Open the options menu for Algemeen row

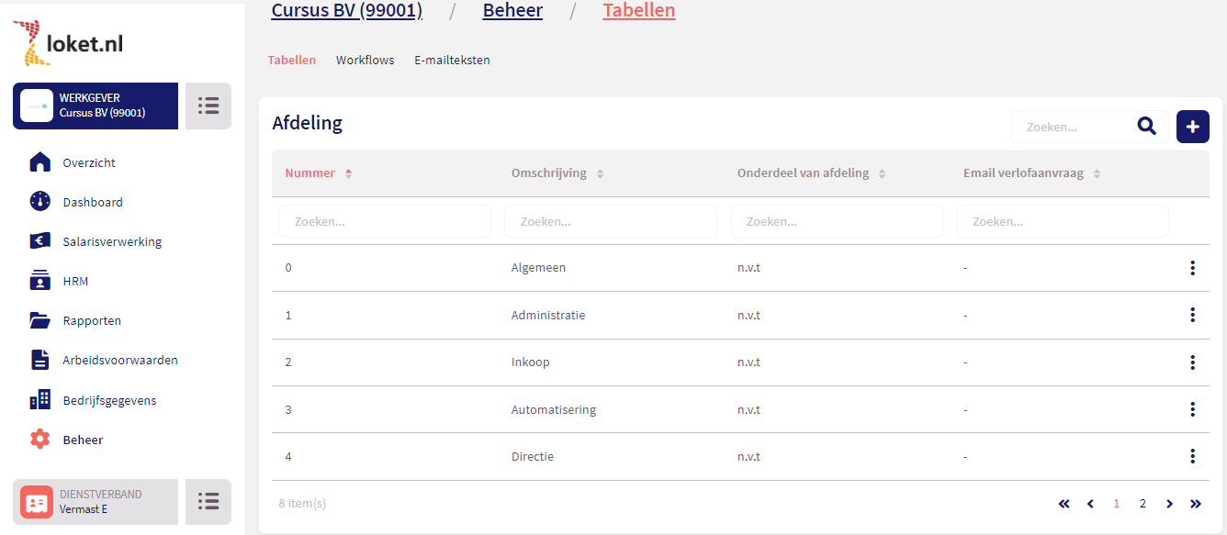[1192, 268]
